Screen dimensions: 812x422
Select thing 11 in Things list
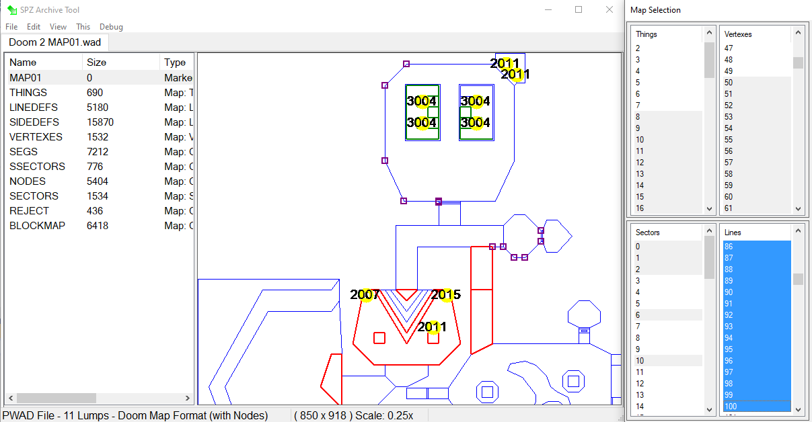[x=667, y=151]
